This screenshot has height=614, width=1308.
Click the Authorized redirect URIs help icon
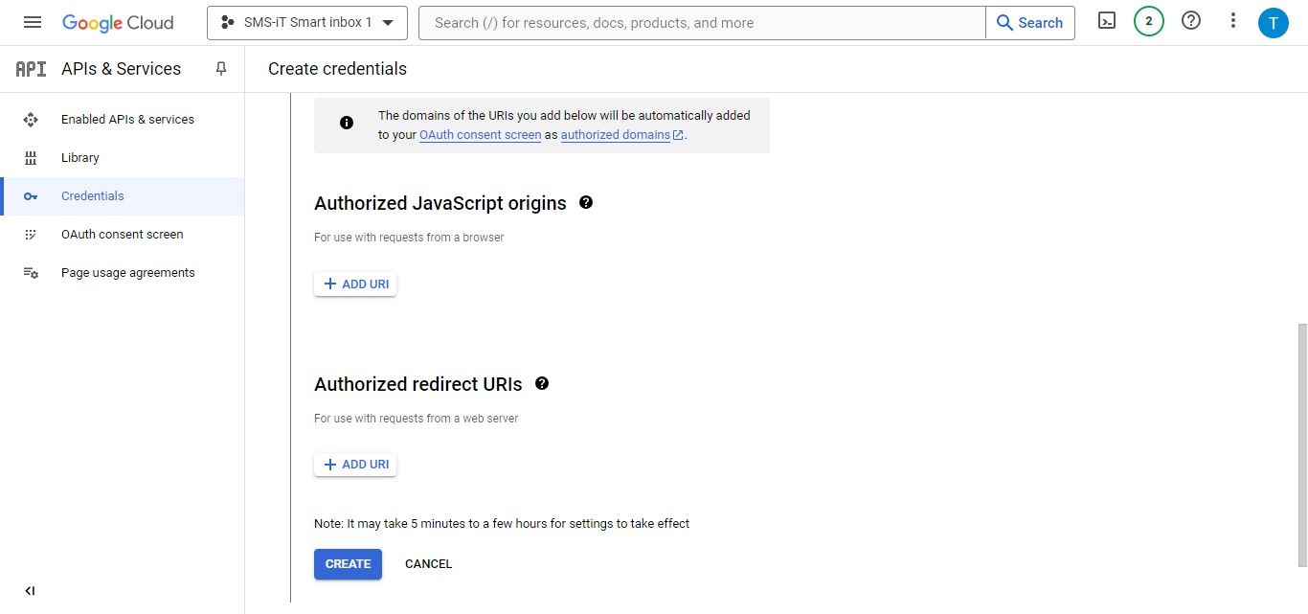pyautogui.click(x=542, y=383)
